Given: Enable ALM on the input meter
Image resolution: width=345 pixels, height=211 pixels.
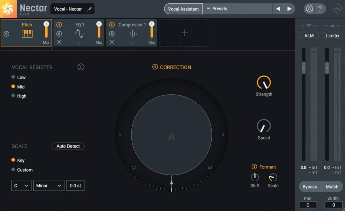Looking at the screenshot, I should (x=309, y=36).
